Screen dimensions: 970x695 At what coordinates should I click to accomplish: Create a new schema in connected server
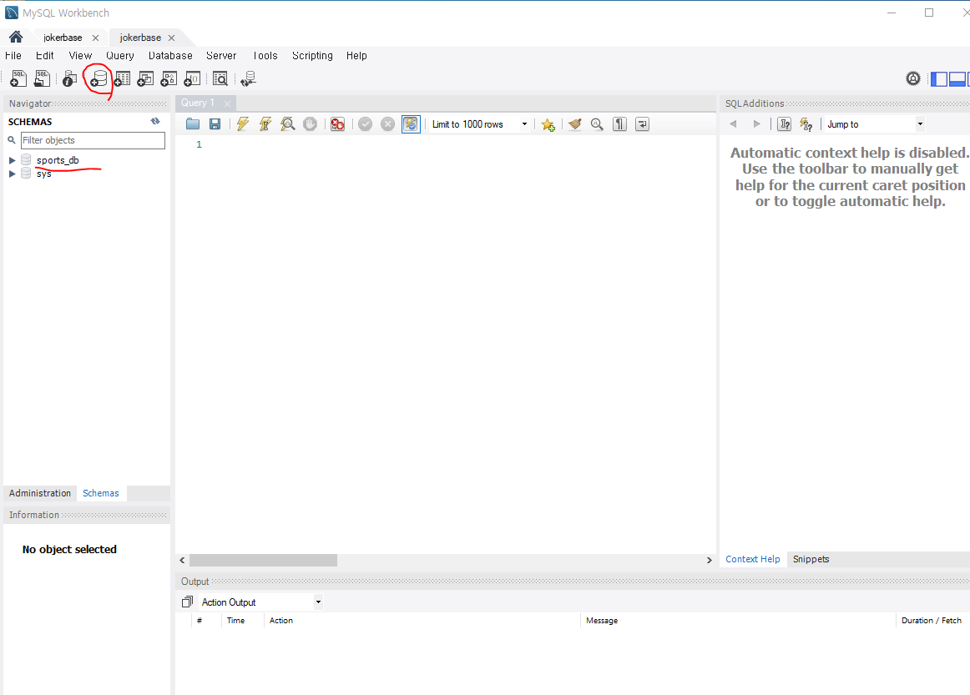click(x=99, y=78)
